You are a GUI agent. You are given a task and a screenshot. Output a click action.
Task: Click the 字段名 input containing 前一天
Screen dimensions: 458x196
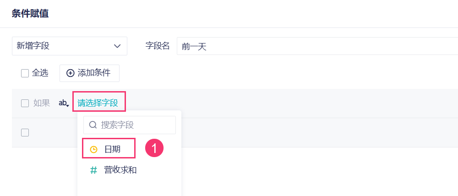click(316, 46)
